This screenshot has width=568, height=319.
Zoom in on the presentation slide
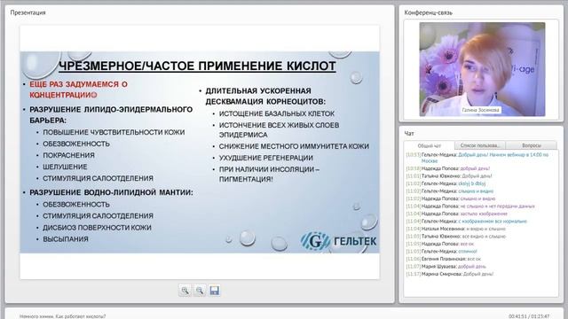185,291
